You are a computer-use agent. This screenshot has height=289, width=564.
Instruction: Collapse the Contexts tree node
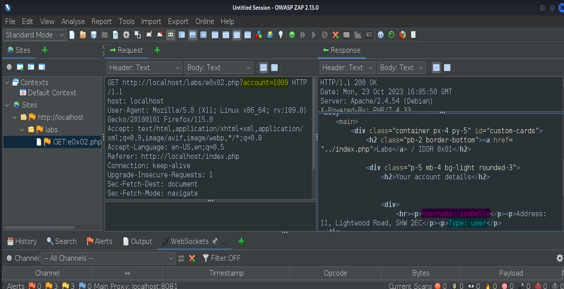coord(7,83)
